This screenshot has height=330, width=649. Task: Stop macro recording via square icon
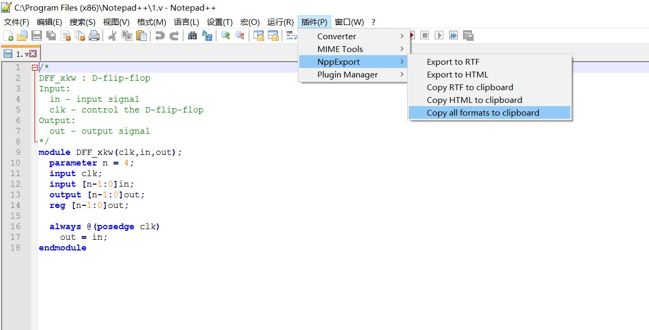425,36
